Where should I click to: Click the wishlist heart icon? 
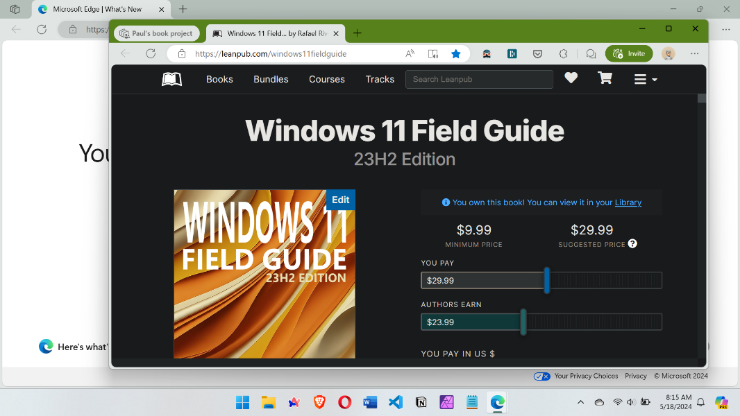click(x=571, y=79)
